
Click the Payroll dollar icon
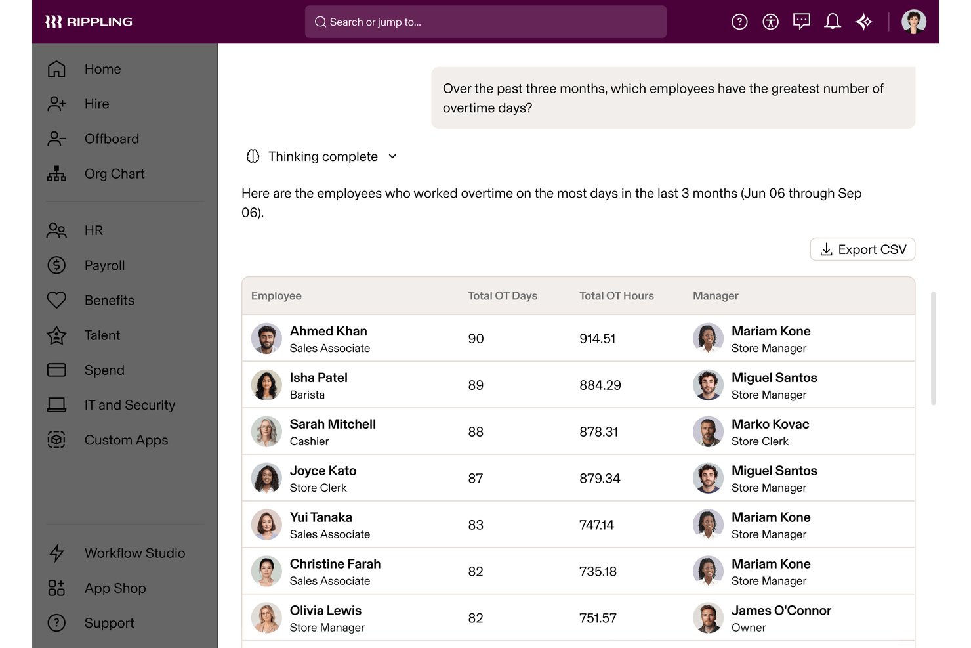[56, 265]
